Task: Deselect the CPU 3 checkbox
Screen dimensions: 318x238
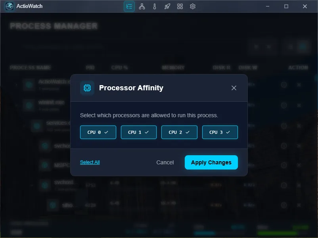Action: pos(220,132)
